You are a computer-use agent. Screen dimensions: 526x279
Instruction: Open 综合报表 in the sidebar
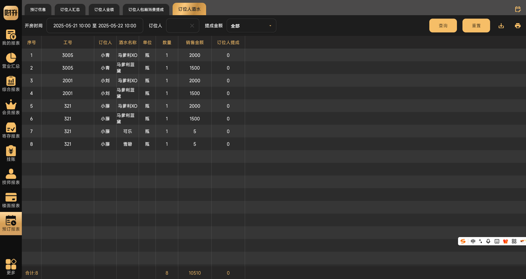pos(11,84)
